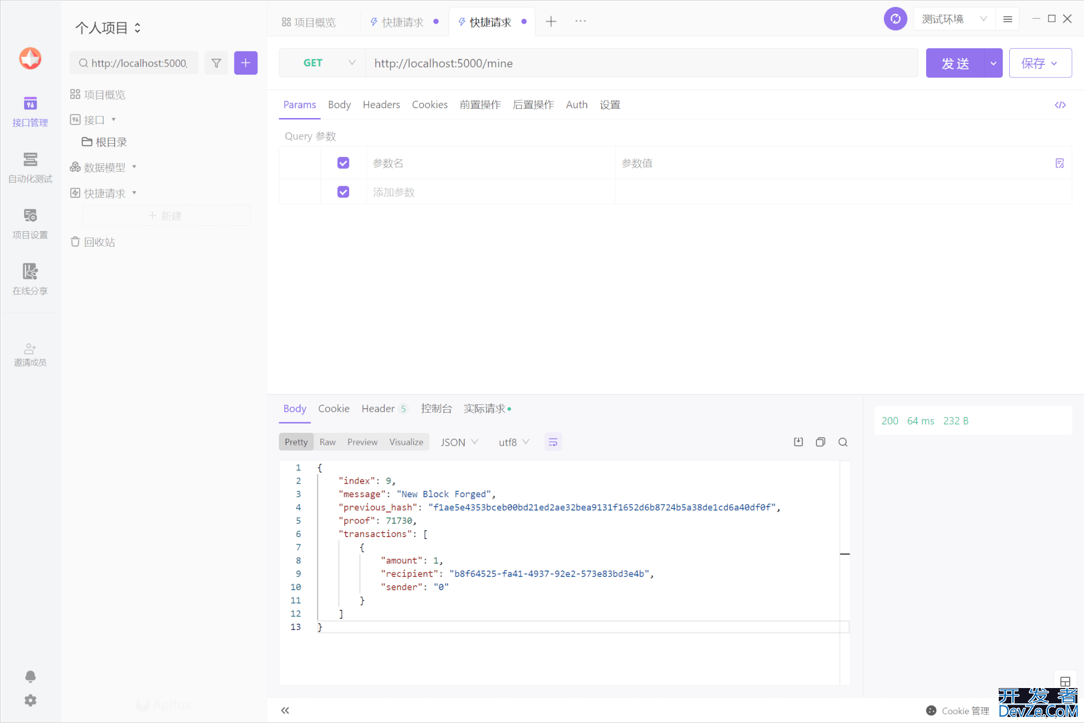Viewport: 1084px width, 723px height.
Task: Open 回收站 in project tree
Action: [93, 242]
